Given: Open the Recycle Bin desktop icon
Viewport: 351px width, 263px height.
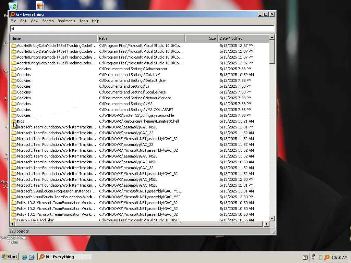Looking at the screenshot, I should tap(13, 5).
